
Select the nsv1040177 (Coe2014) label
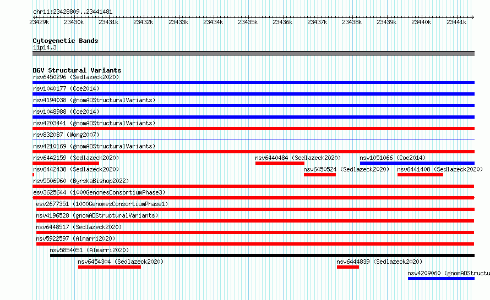[x=66, y=88]
